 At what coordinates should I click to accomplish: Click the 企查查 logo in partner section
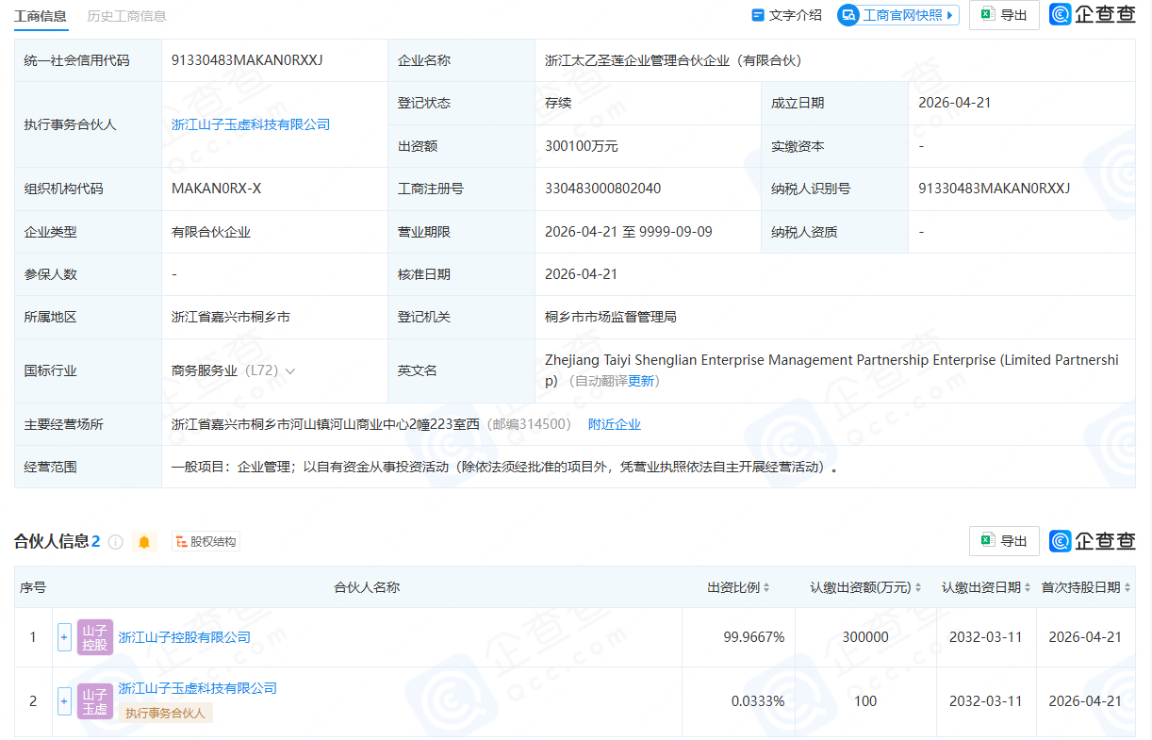coord(1093,541)
